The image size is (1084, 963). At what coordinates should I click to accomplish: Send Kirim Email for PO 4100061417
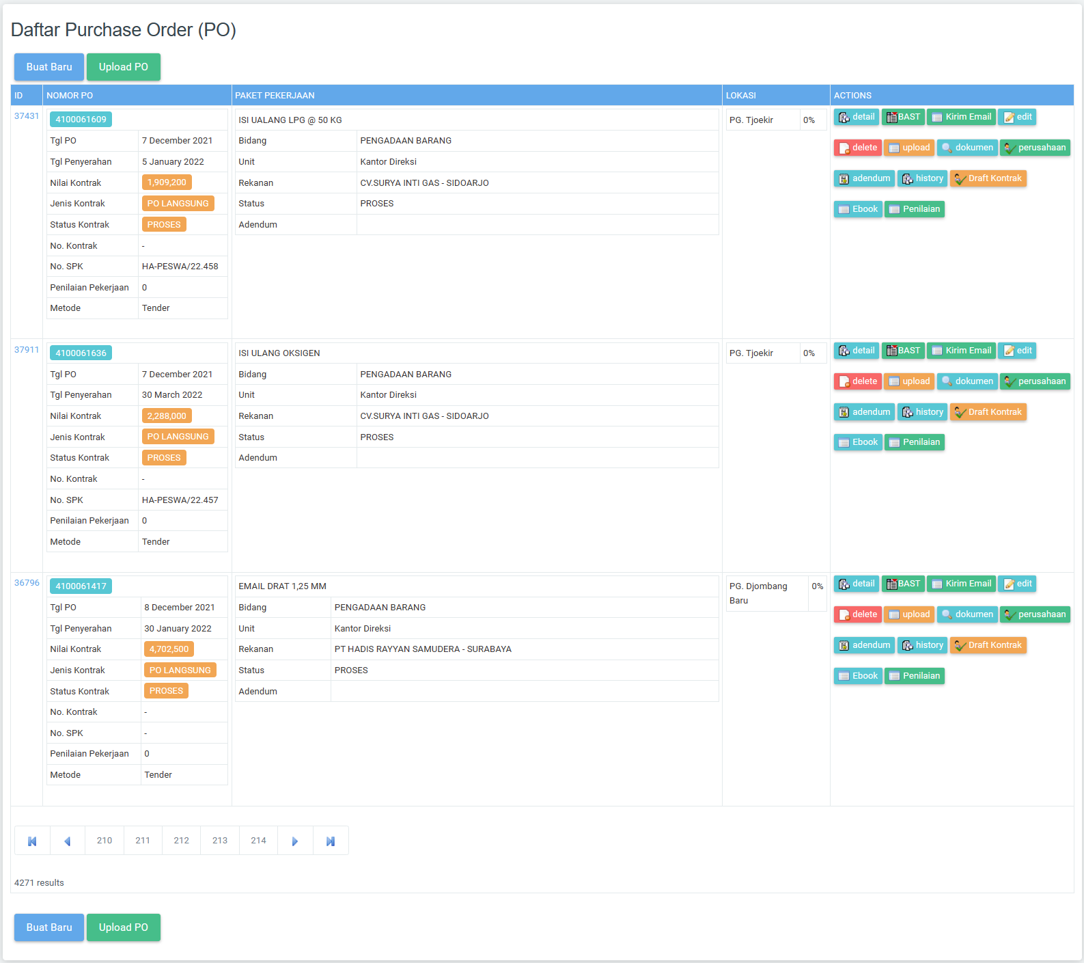pyautogui.click(x=961, y=584)
